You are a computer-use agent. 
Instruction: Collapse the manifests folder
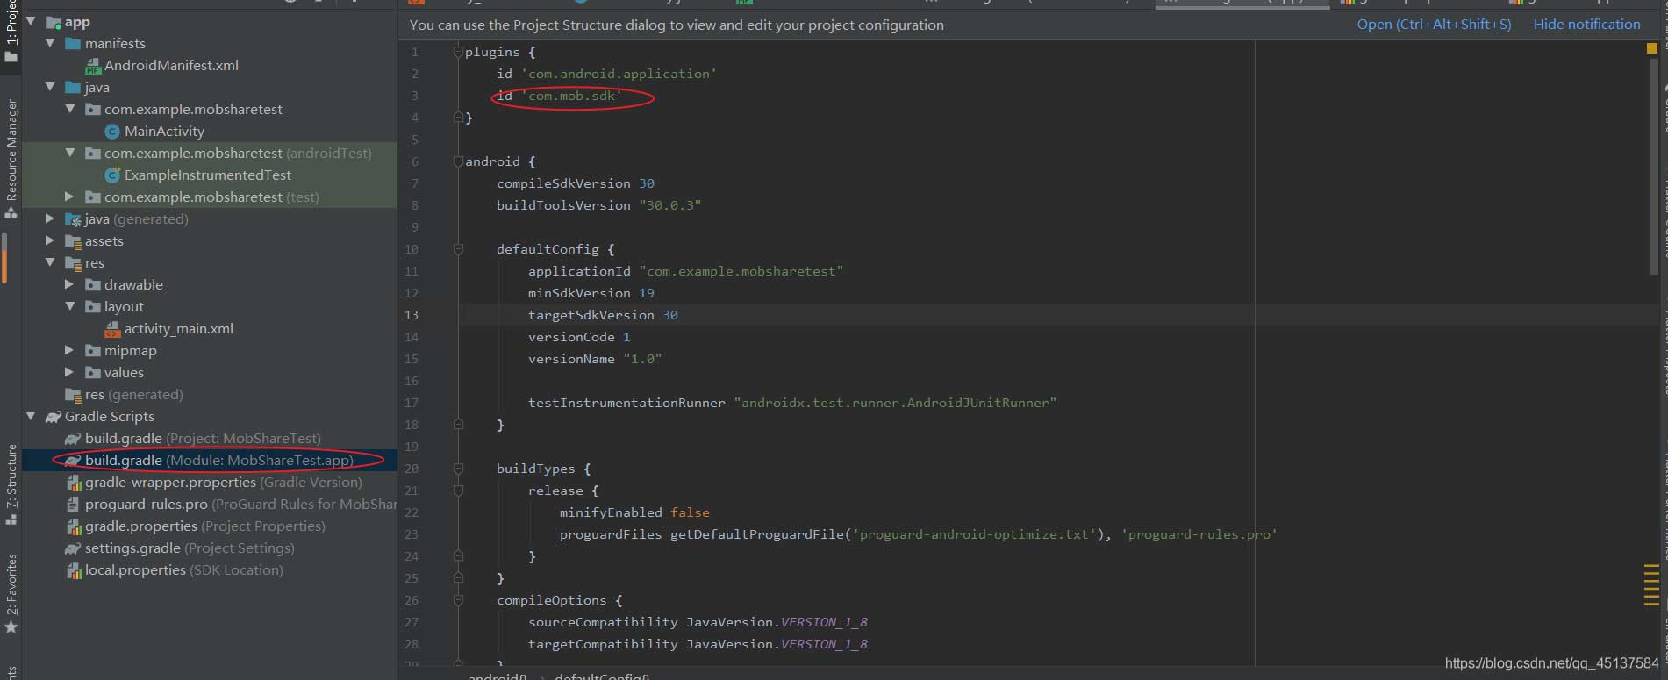pos(50,43)
